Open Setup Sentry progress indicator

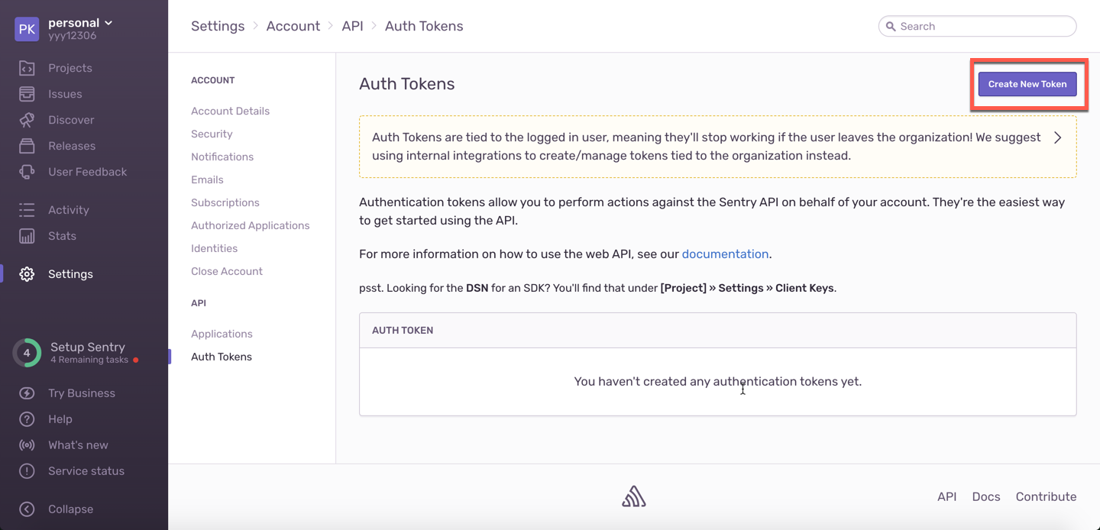click(x=27, y=353)
